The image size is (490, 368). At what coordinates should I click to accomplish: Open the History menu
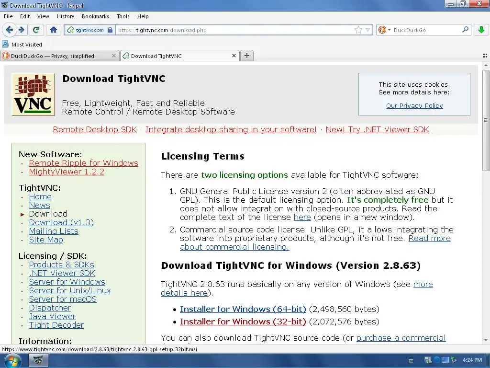coord(65,16)
